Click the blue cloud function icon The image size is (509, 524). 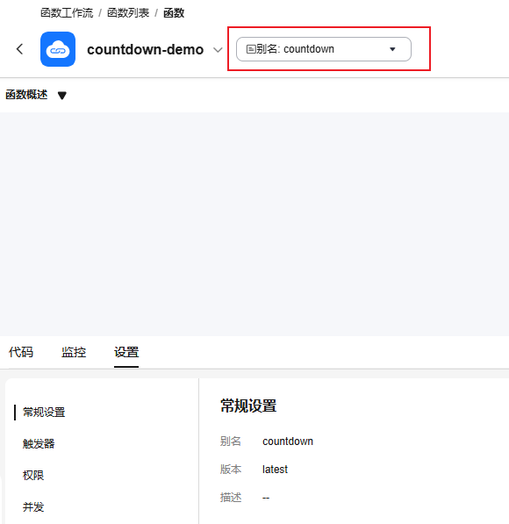[58, 49]
